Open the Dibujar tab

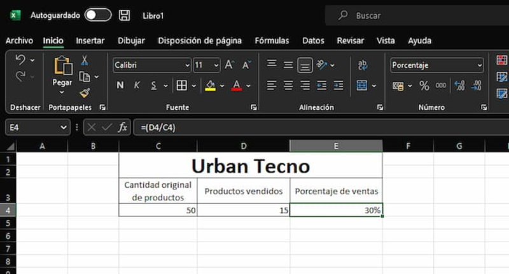[x=131, y=41]
